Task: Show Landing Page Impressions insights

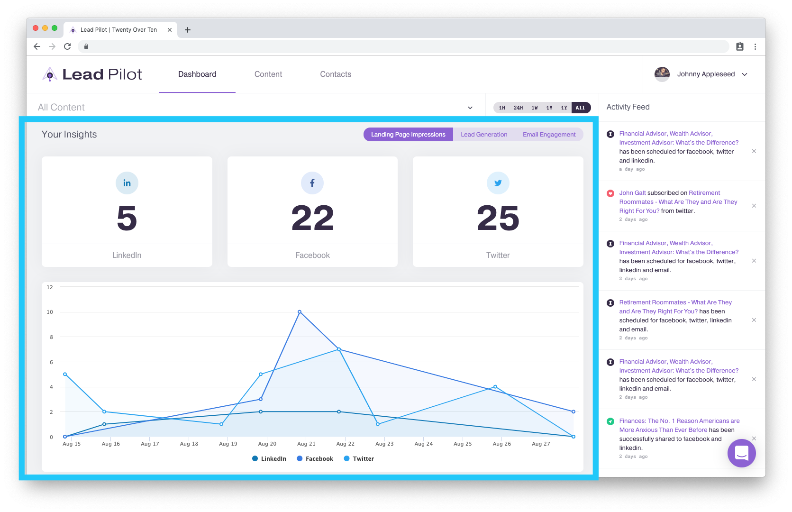Action: pos(408,135)
